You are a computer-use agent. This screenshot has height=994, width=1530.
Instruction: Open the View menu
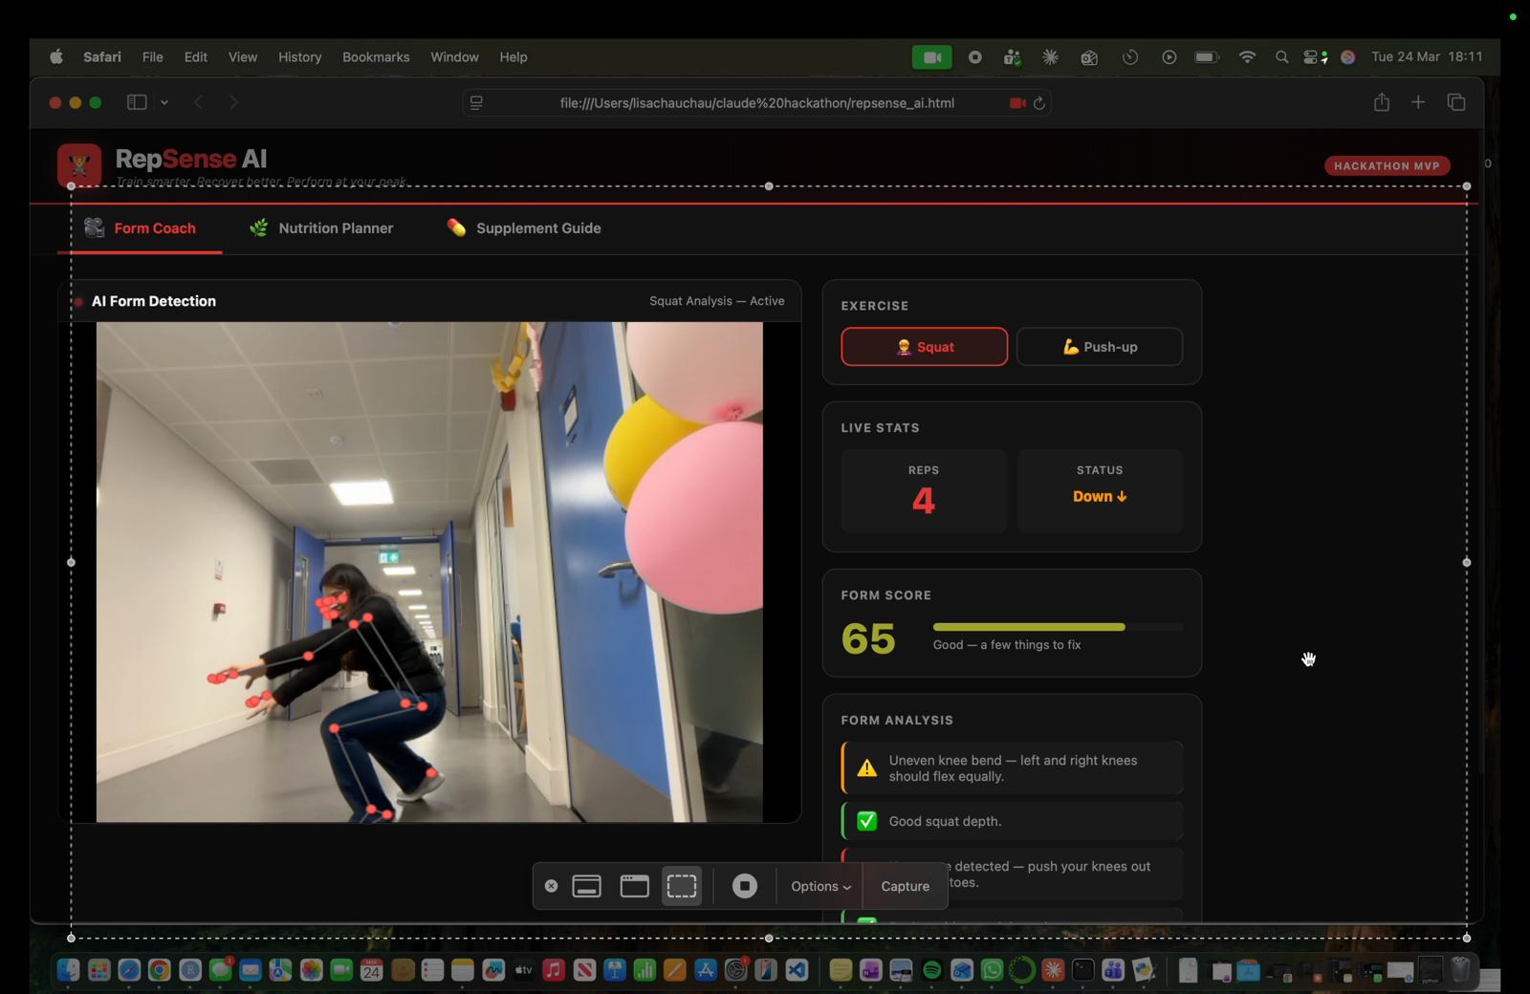(243, 57)
